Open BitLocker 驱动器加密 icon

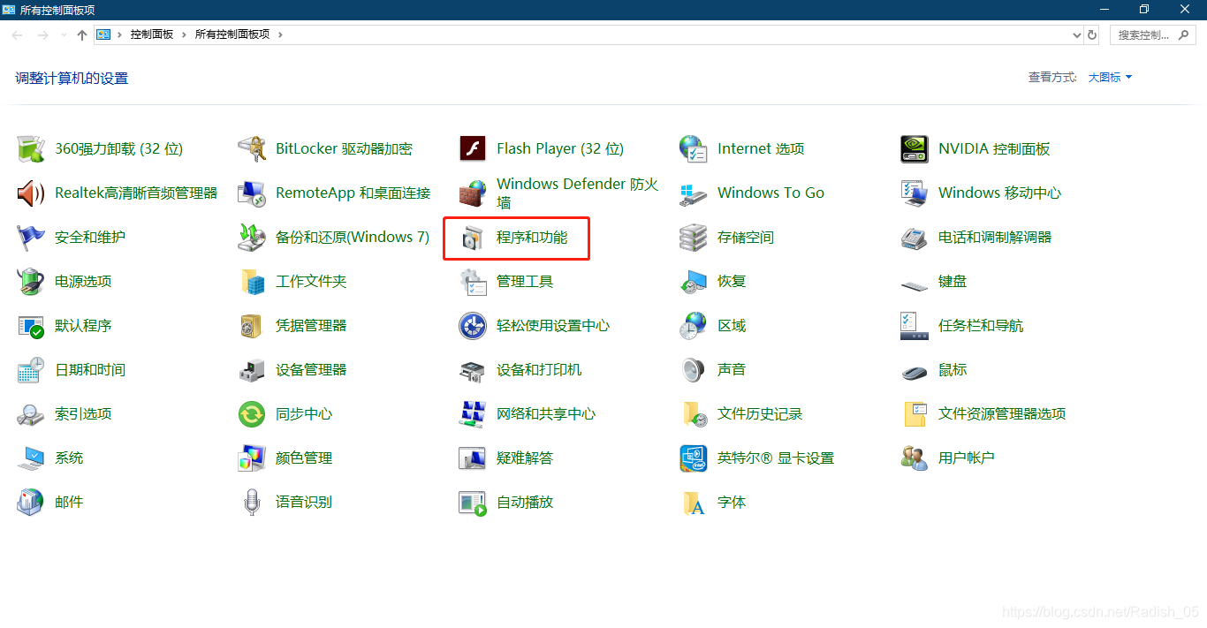[x=252, y=149]
